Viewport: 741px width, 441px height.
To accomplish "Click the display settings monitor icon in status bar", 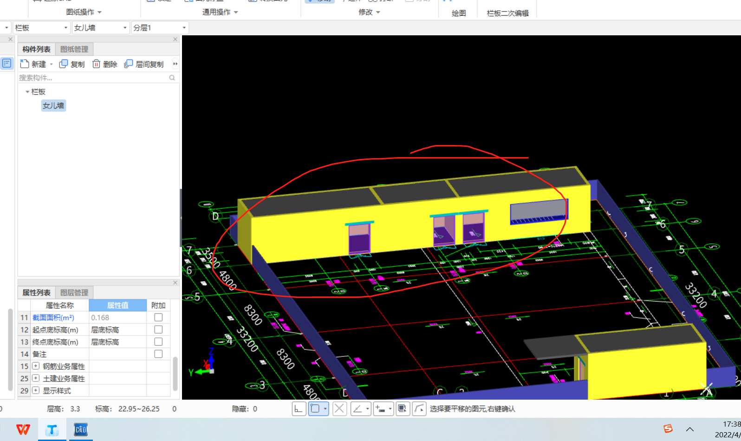I will click(403, 409).
